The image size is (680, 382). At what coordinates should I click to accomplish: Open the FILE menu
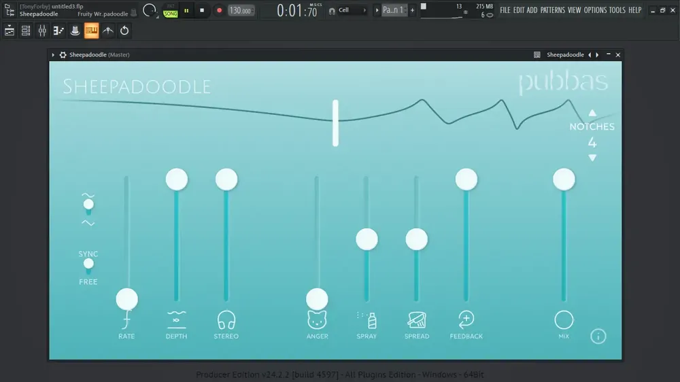click(505, 10)
